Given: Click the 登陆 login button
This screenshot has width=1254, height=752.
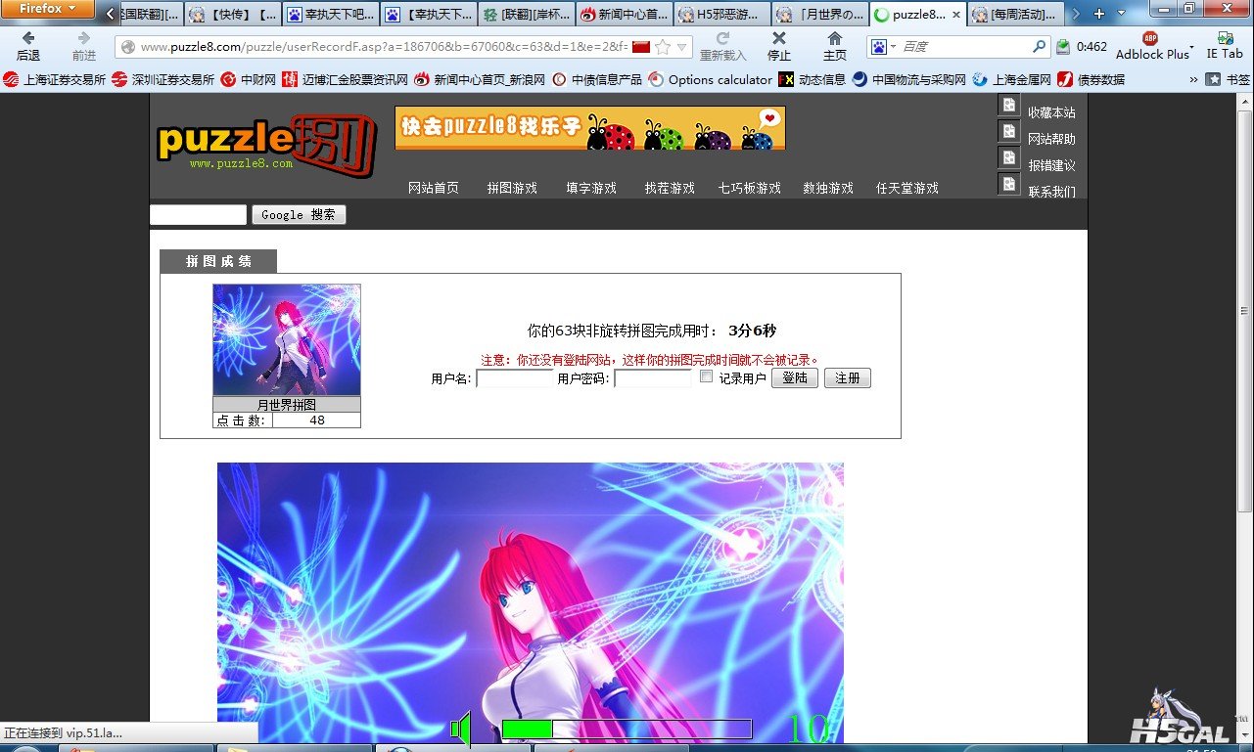Looking at the screenshot, I should (795, 377).
